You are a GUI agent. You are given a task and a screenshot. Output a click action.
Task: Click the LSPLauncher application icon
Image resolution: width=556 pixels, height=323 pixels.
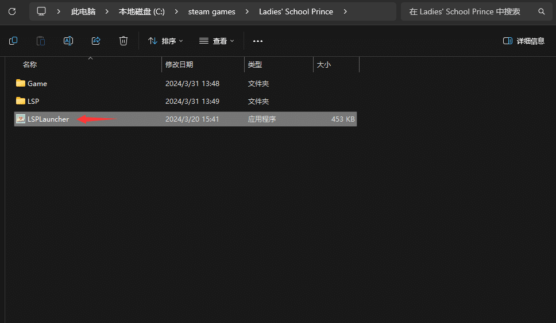click(x=21, y=119)
